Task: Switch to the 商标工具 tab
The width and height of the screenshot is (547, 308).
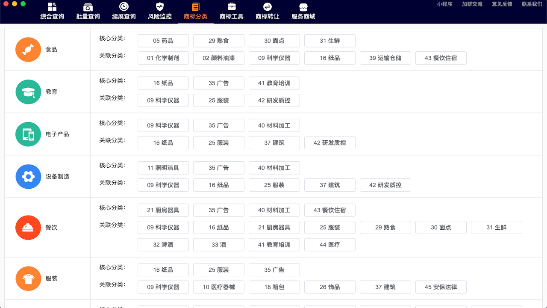Action: pos(231,11)
